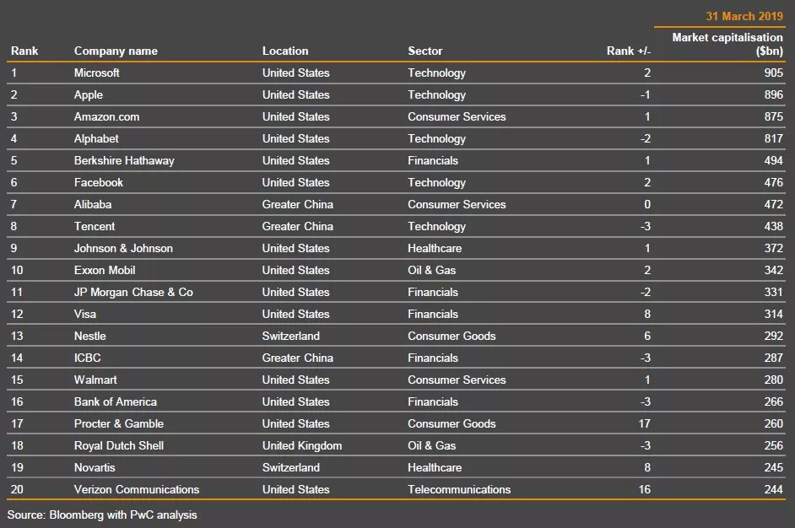Select the 'JP Morgan Chase & Co' cell
Image resolution: width=795 pixels, height=528 pixels.
[133, 292]
